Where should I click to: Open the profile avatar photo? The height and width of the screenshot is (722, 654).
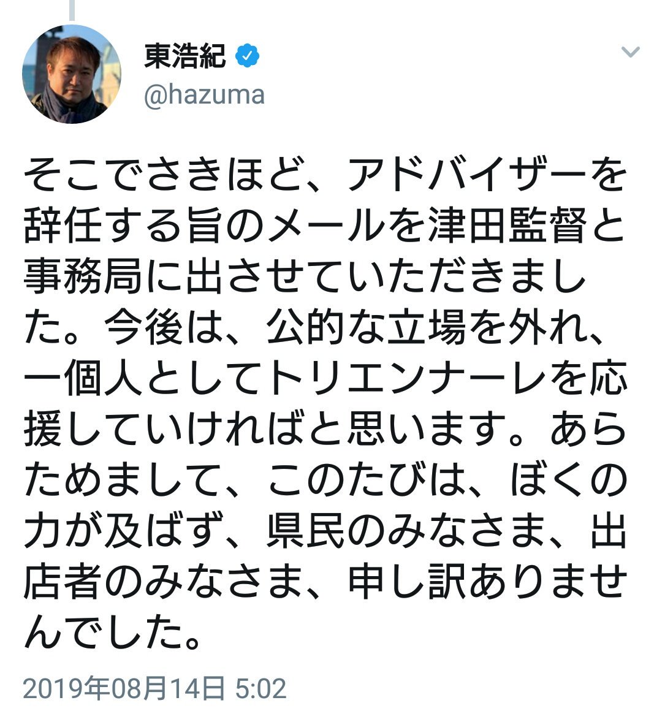coord(71,74)
